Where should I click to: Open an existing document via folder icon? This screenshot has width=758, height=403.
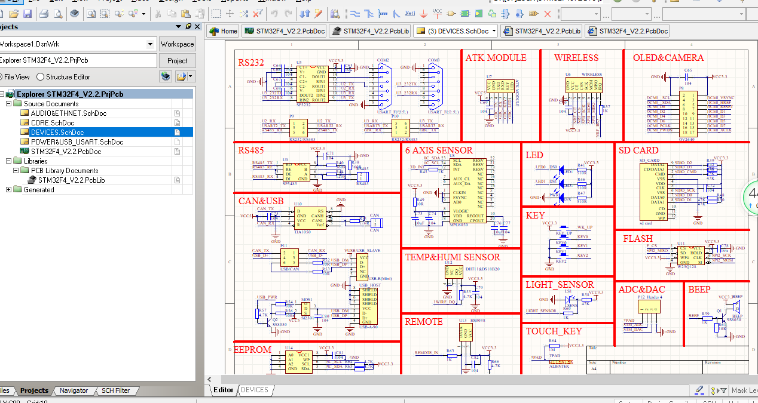pos(14,13)
